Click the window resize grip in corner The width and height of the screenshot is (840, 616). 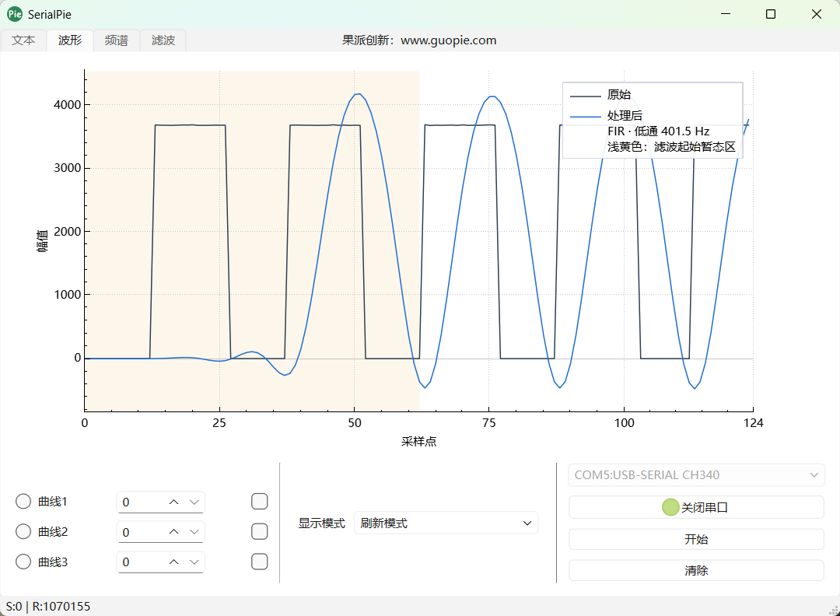834,610
